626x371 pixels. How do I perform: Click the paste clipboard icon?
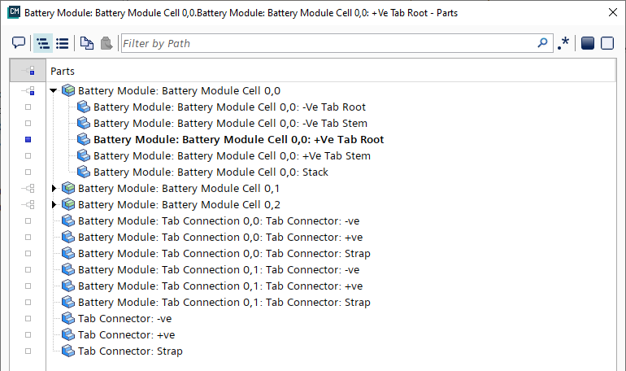click(106, 43)
